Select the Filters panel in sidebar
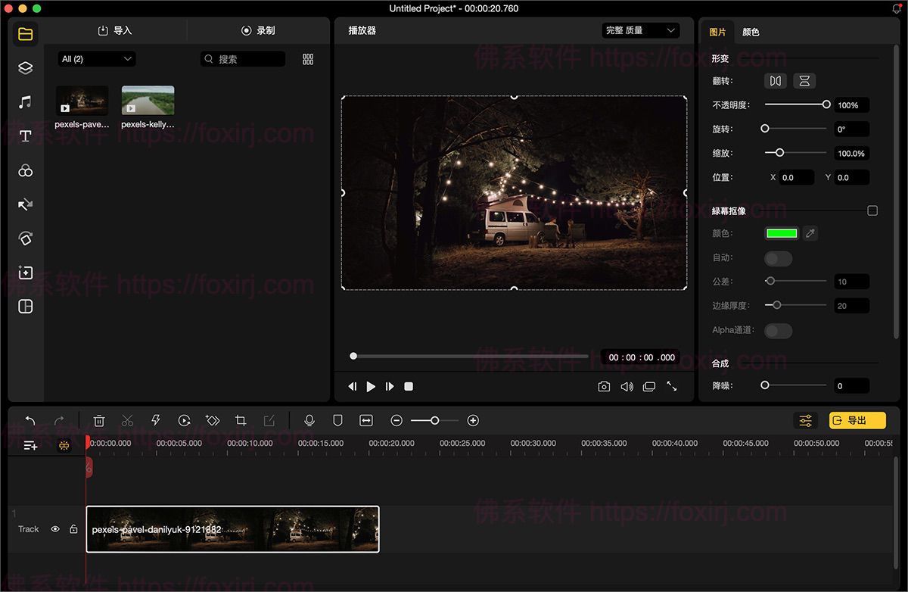This screenshot has height=592, width=908. click(x=25, y=171)
